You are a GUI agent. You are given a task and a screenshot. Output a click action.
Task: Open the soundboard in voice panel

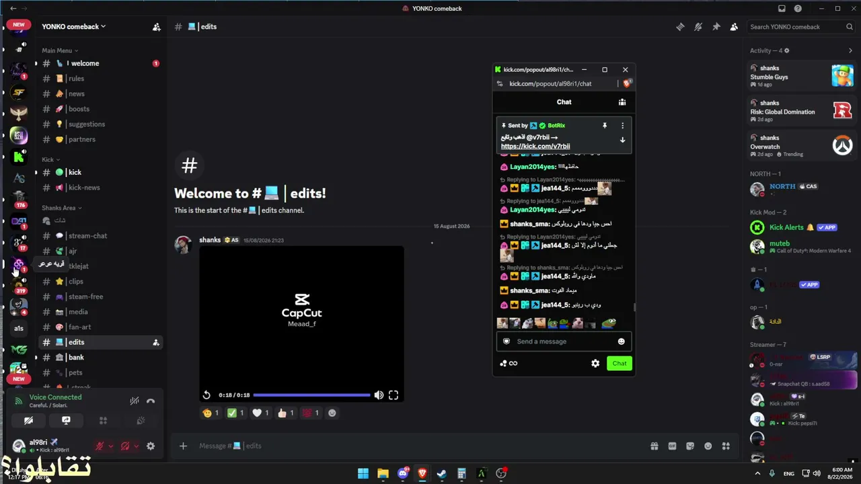coord(141,421)
